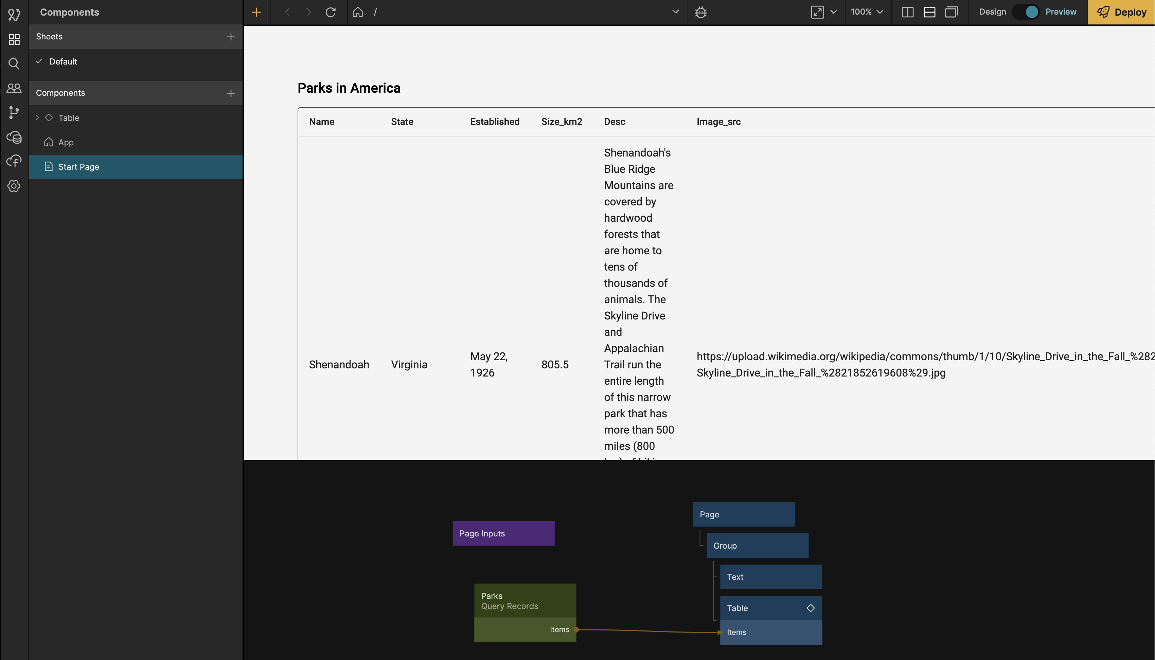
Task: Open the version control branch panel
Action: click(x=14, y=112)
